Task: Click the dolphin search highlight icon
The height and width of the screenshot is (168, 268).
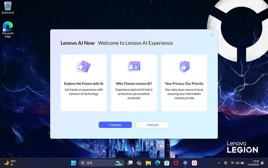Action: (x=119, y=163)
